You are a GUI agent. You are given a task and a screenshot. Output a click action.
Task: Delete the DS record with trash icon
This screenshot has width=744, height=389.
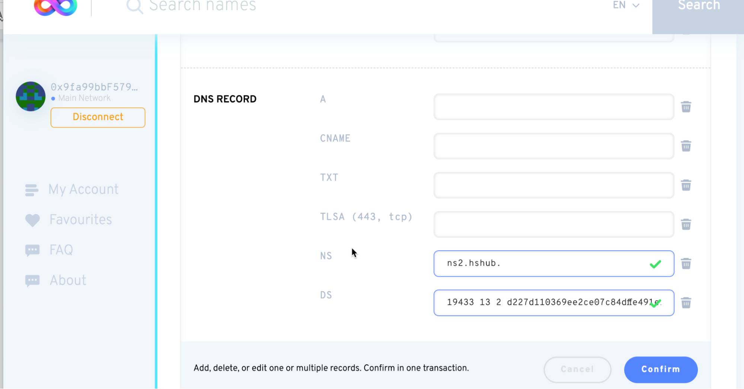coord(686,303)
